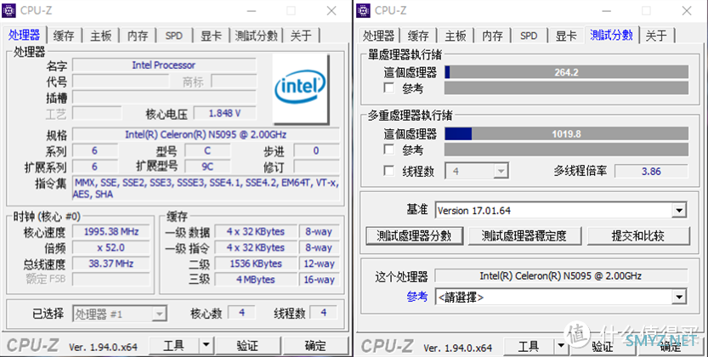Click 线程数 value 4 in left window
Image resolution: width=708 pixels, height=357 pixels.
324,313
